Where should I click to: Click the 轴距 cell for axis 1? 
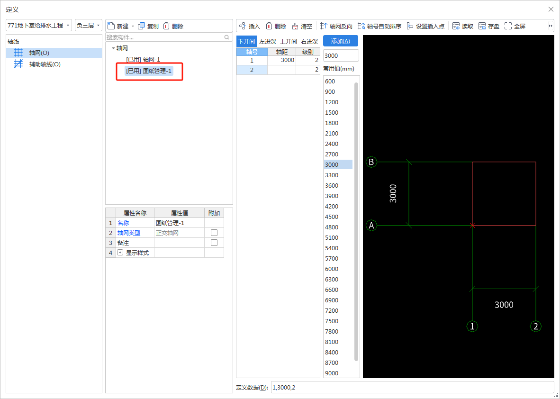click(281, 60)
